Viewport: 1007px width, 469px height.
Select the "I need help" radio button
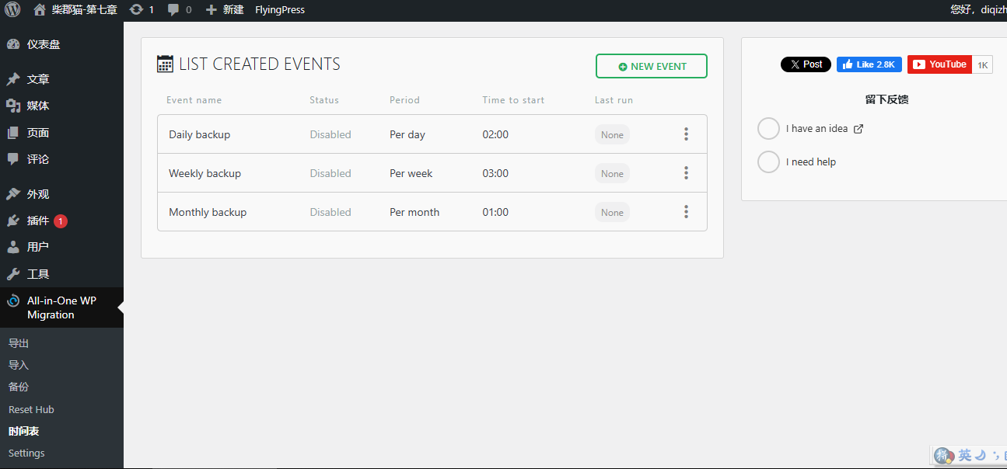[x=768, y=162]
